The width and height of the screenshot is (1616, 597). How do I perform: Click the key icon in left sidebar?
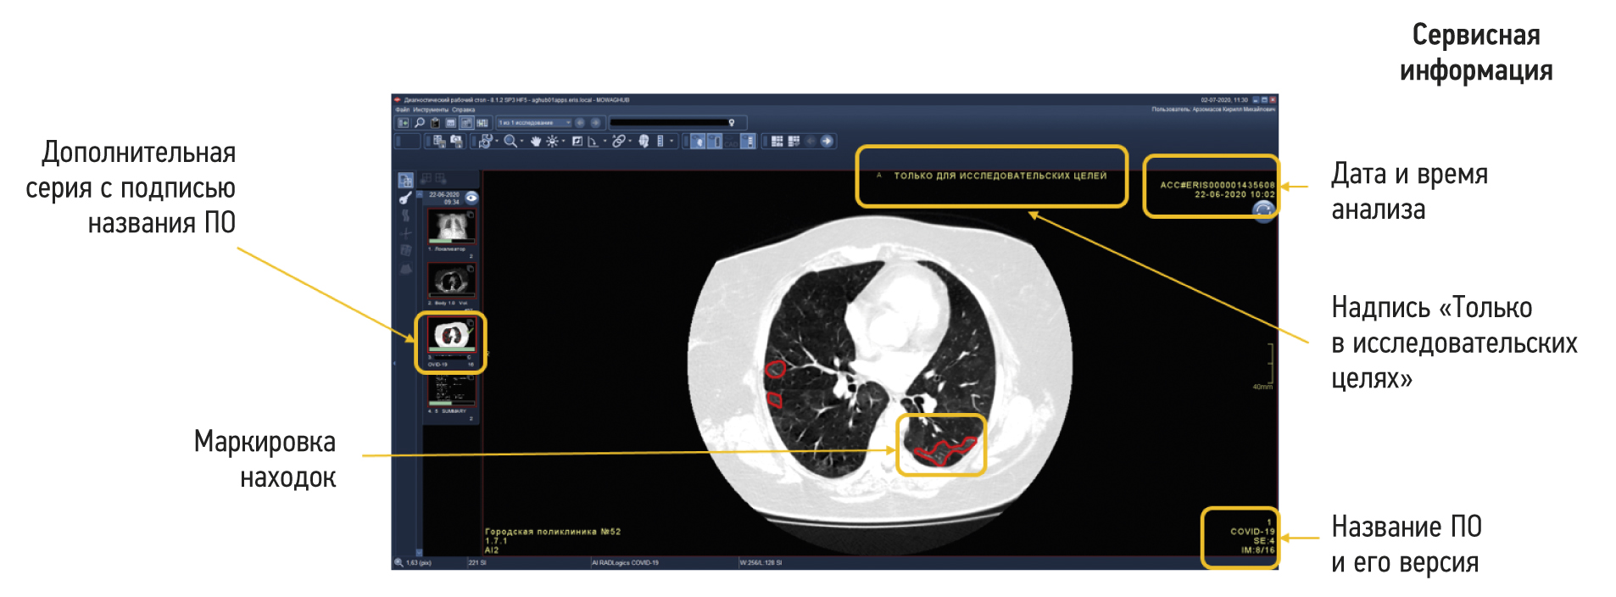pos(405,198)
